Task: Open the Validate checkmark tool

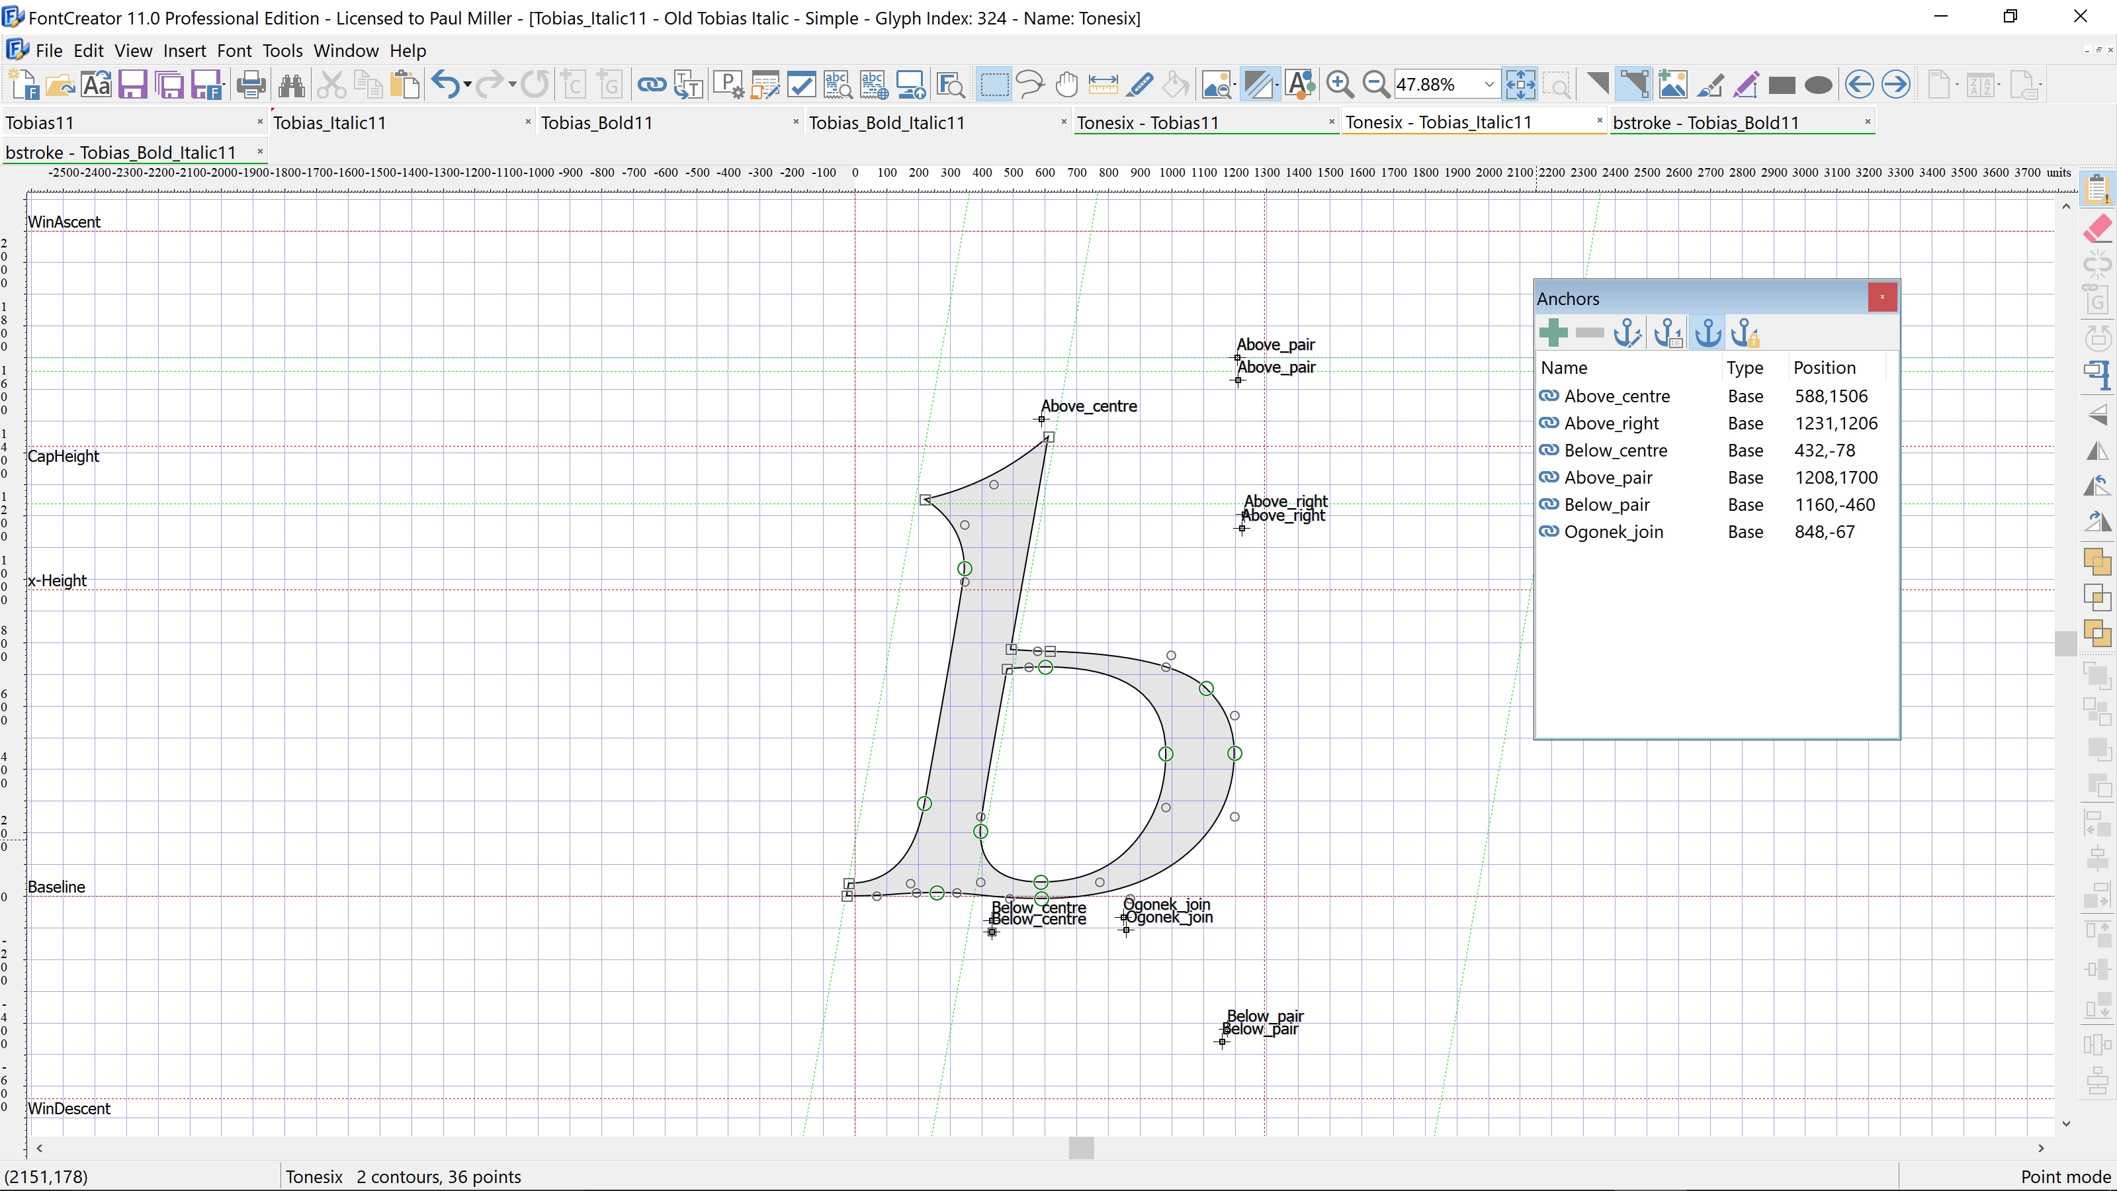Action: [801, 84]
